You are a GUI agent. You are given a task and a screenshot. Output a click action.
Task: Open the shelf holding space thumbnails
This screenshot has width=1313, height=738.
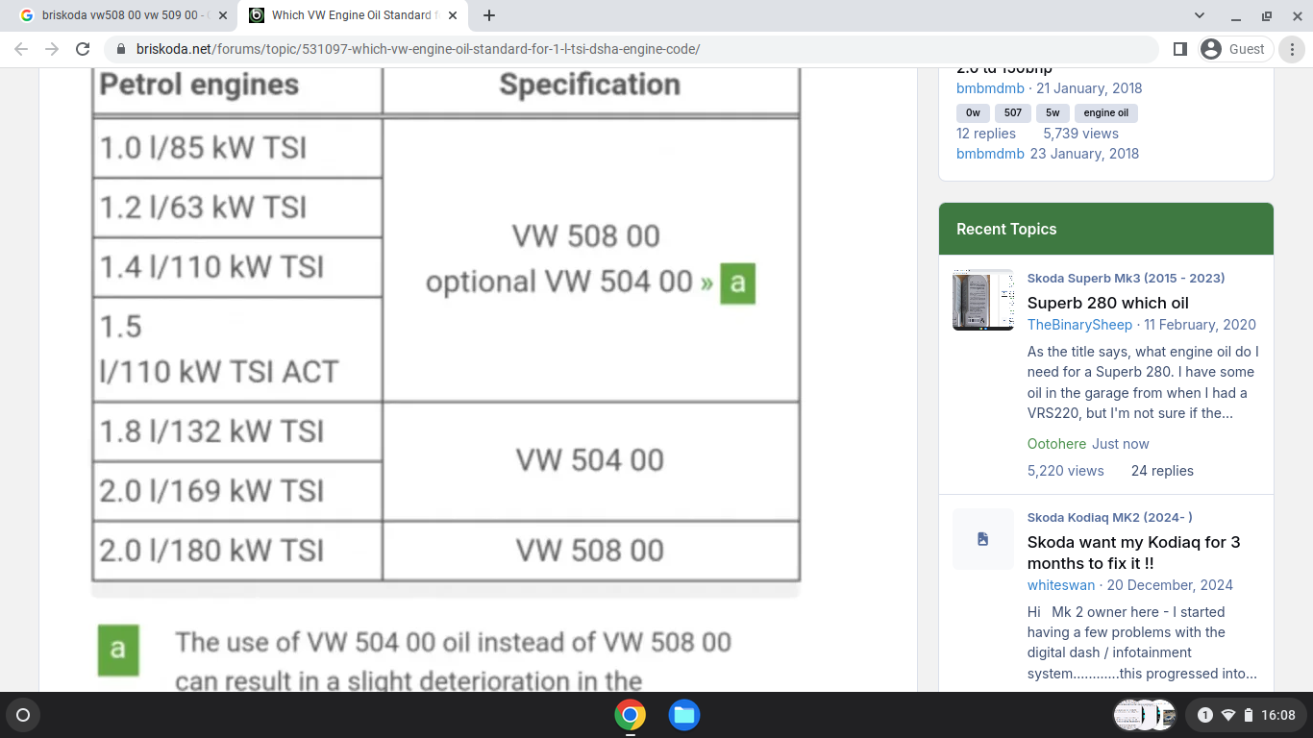(1145, 715)
